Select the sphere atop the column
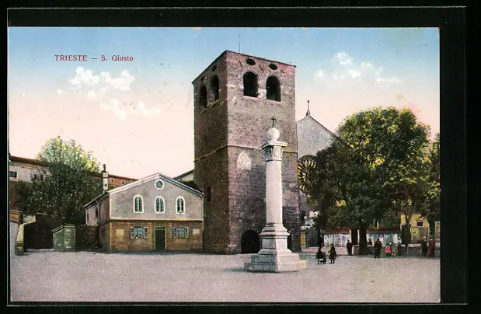Image resolution: width=481 pixels, height=314 pixels. coord(273,134)
